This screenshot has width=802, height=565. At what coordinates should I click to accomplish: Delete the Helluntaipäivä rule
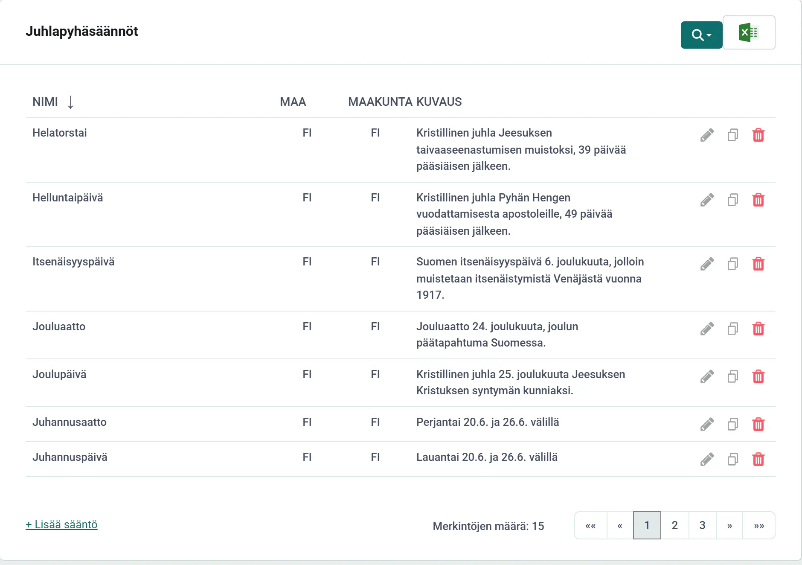[x=758, y=200]
